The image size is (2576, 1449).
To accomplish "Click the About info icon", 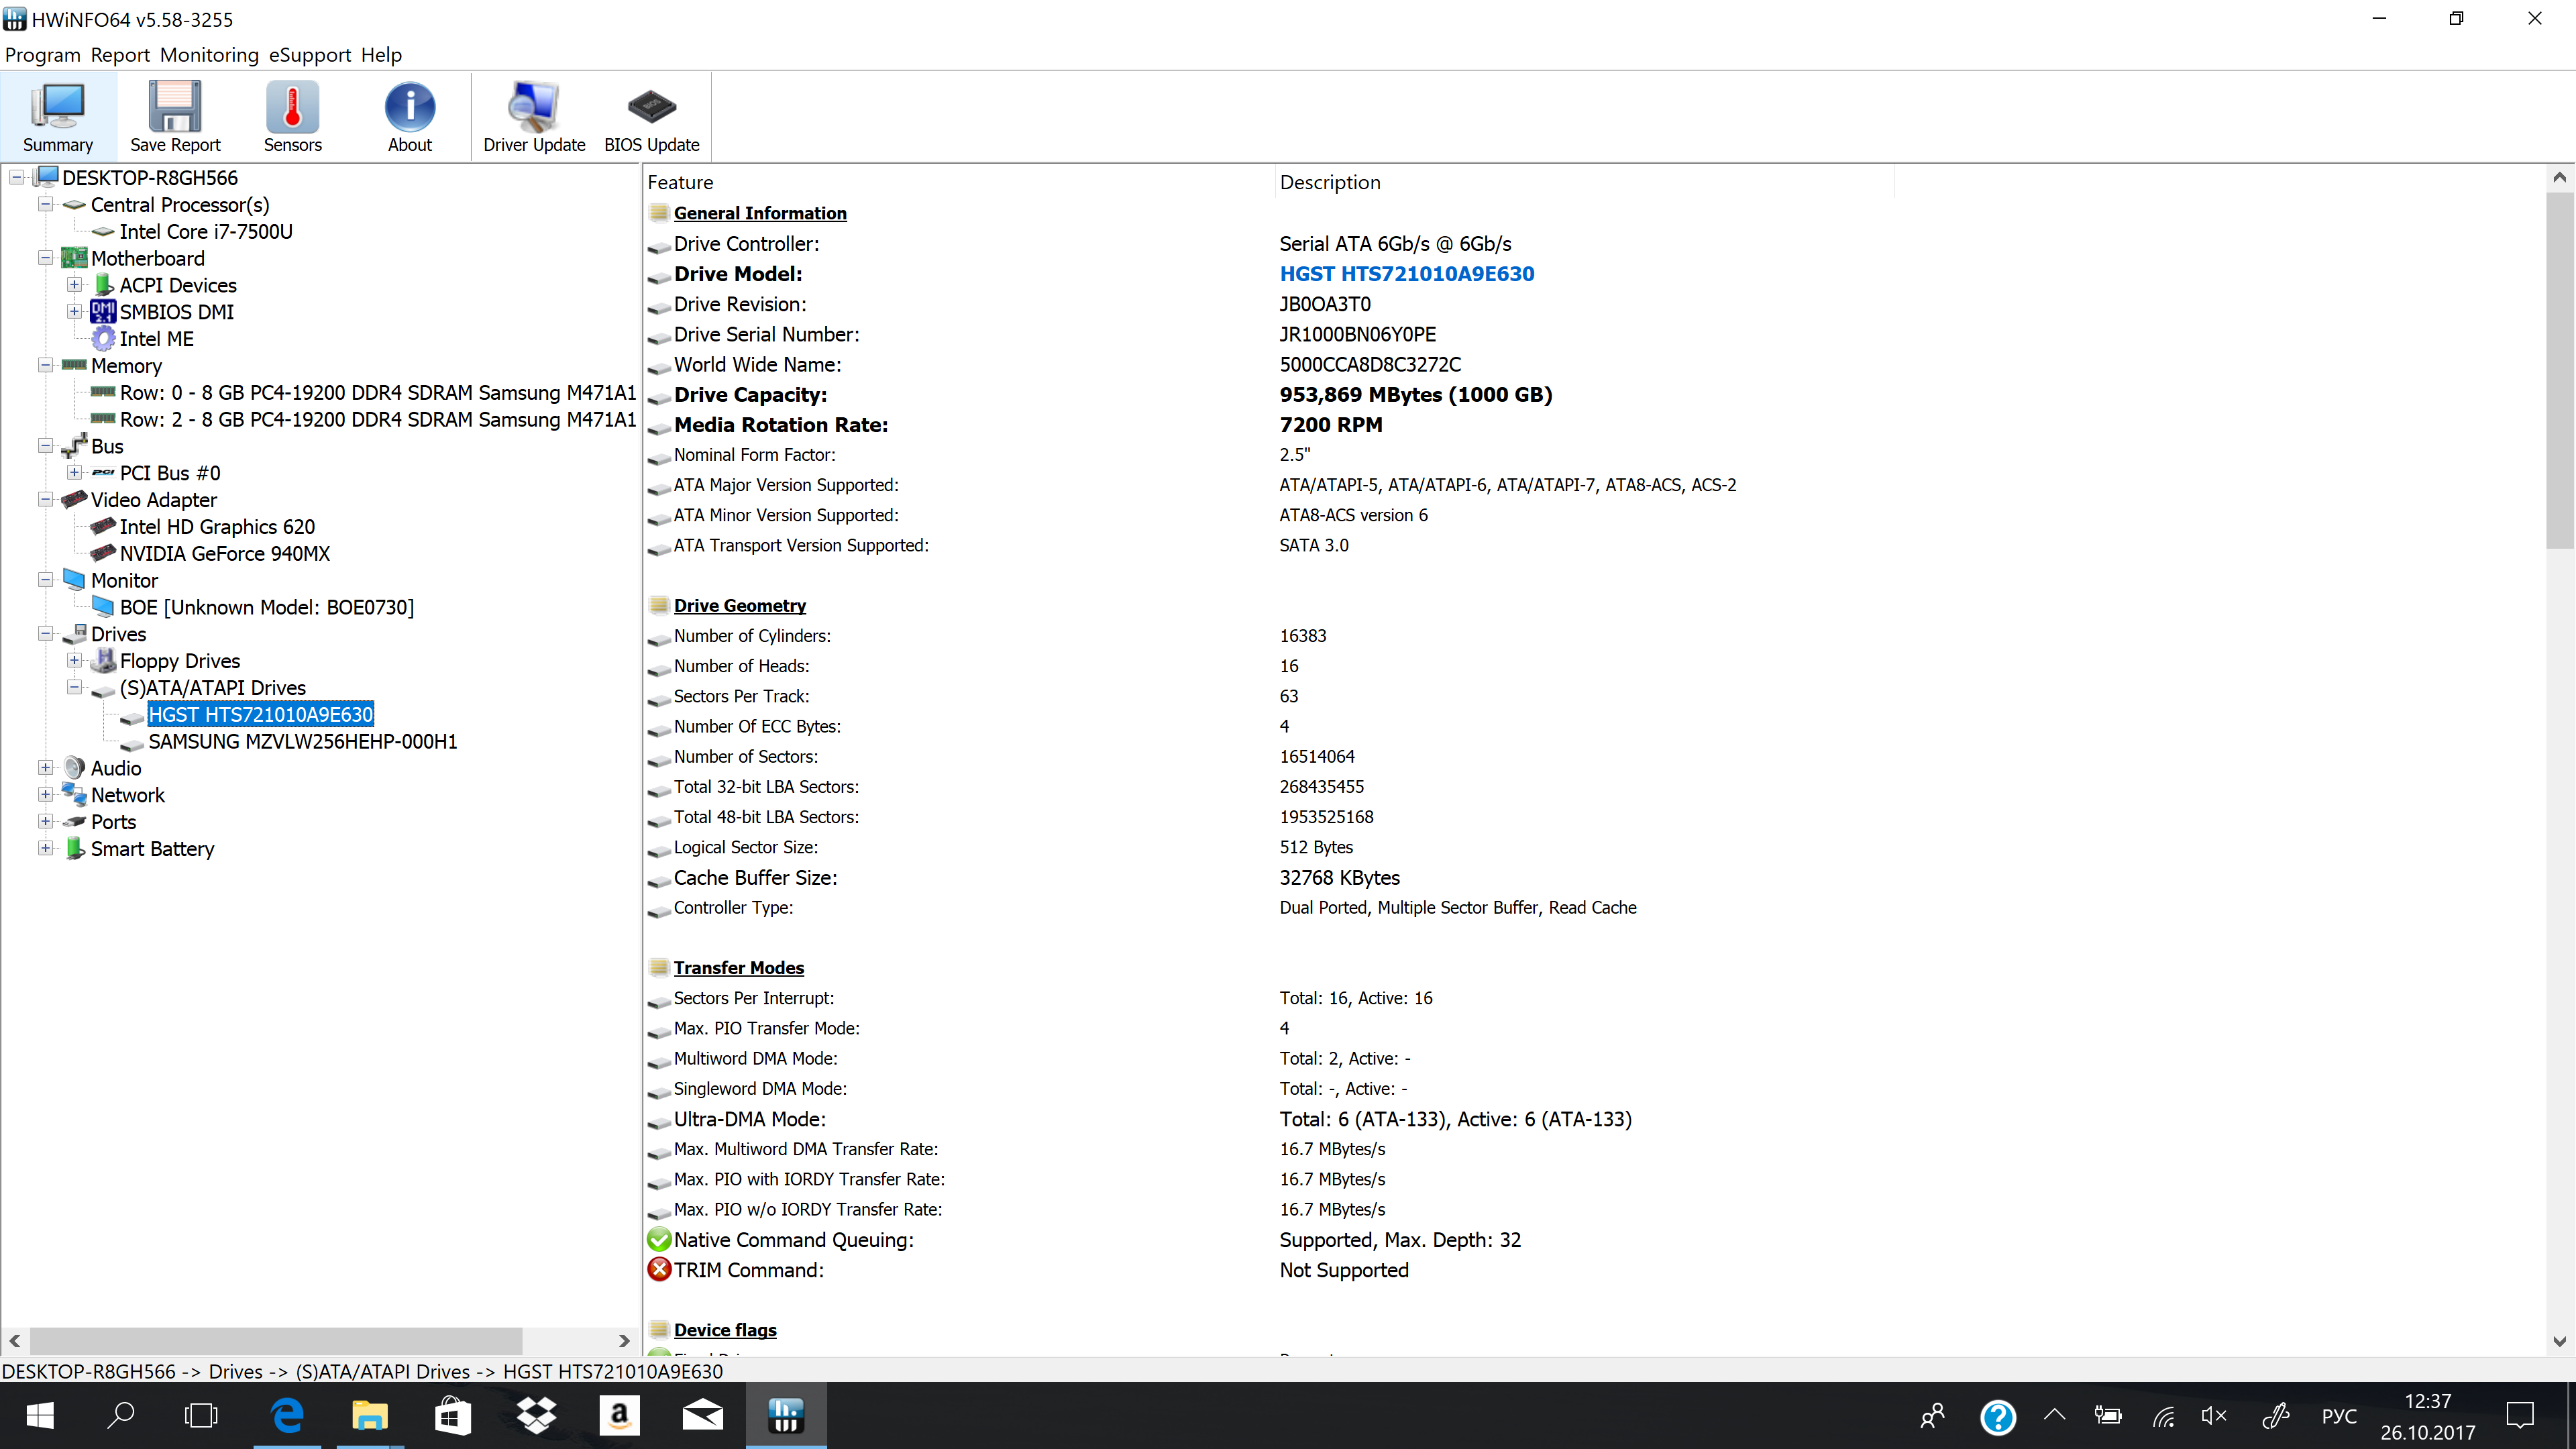I will (x=410, y=117).
